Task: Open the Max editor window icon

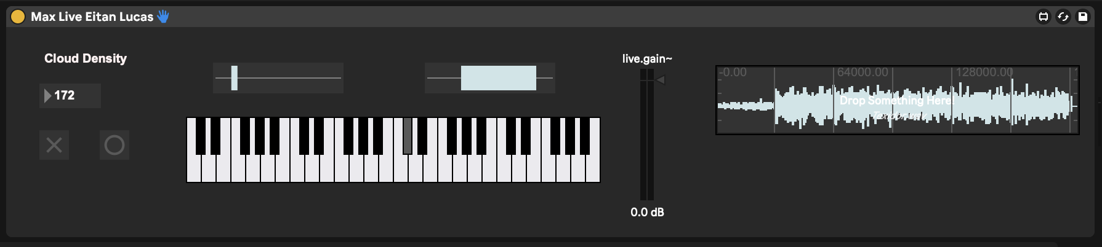Action: pyautogui.click(x=1043, y=17)
